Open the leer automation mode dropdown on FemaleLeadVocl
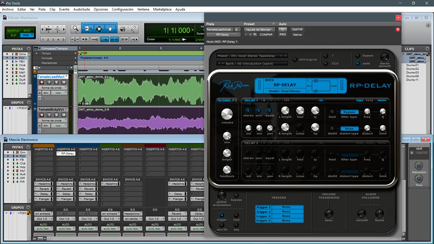434x244 pixels. coord(59,93)
